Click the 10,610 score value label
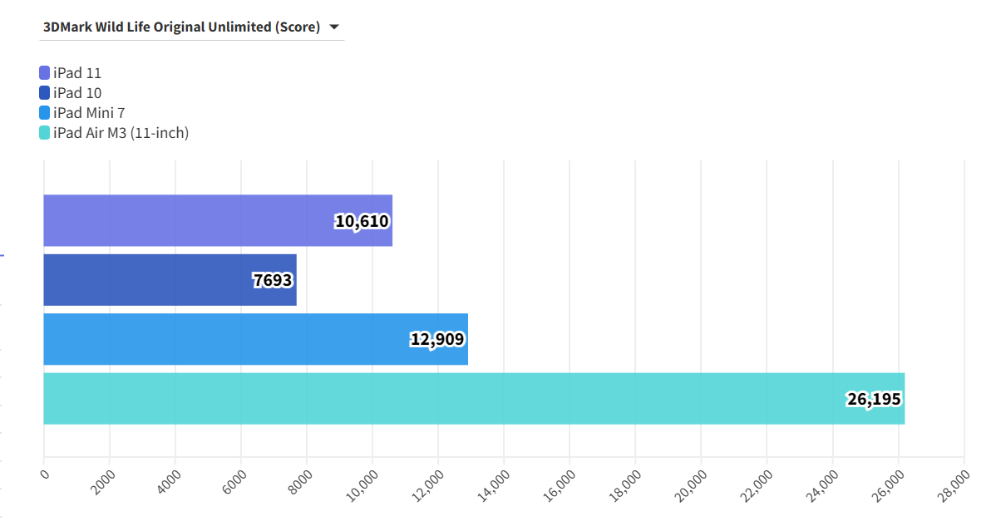Viewport: 1006px width, 521px height. coord(362,221)
